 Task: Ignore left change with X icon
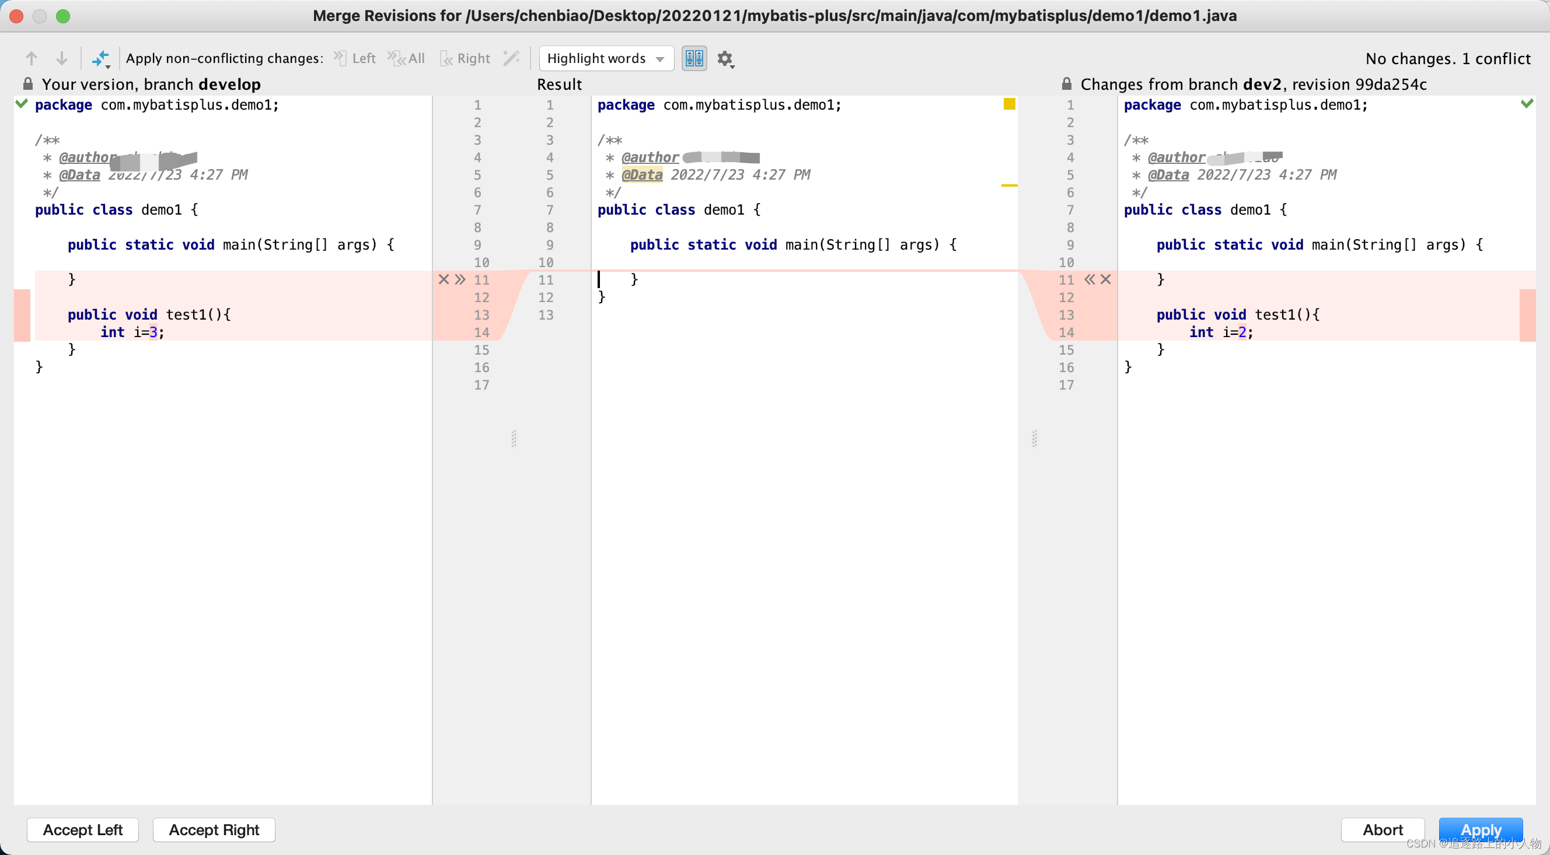click(x=444, y=279)
